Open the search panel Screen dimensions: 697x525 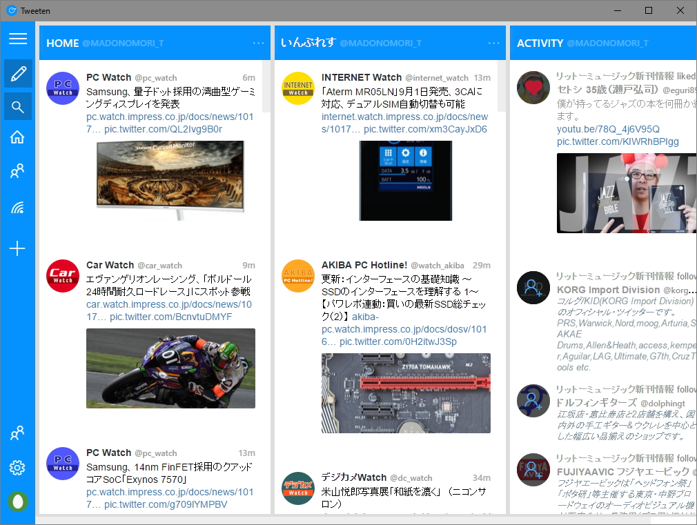[17, 106]
